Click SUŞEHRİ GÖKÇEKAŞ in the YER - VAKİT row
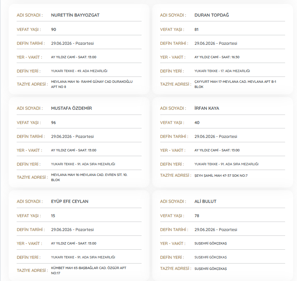Image resolution: width=297 pixels, height=281 pixels. (211, 243)
